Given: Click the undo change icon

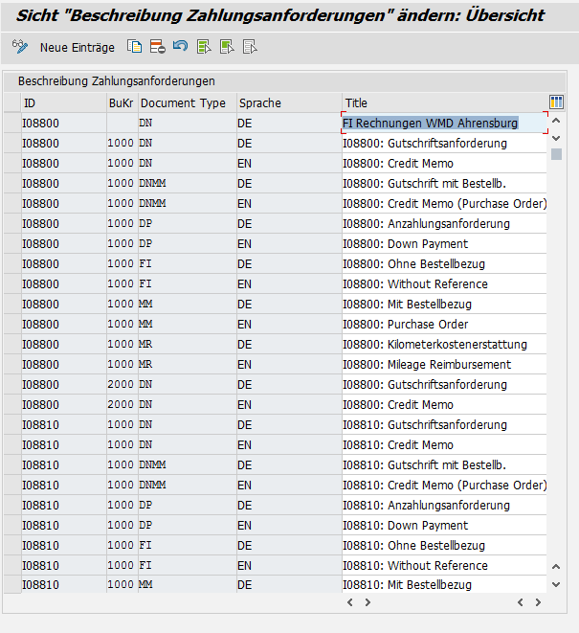Looking at the screenshot, I should (x=180, y=47).
